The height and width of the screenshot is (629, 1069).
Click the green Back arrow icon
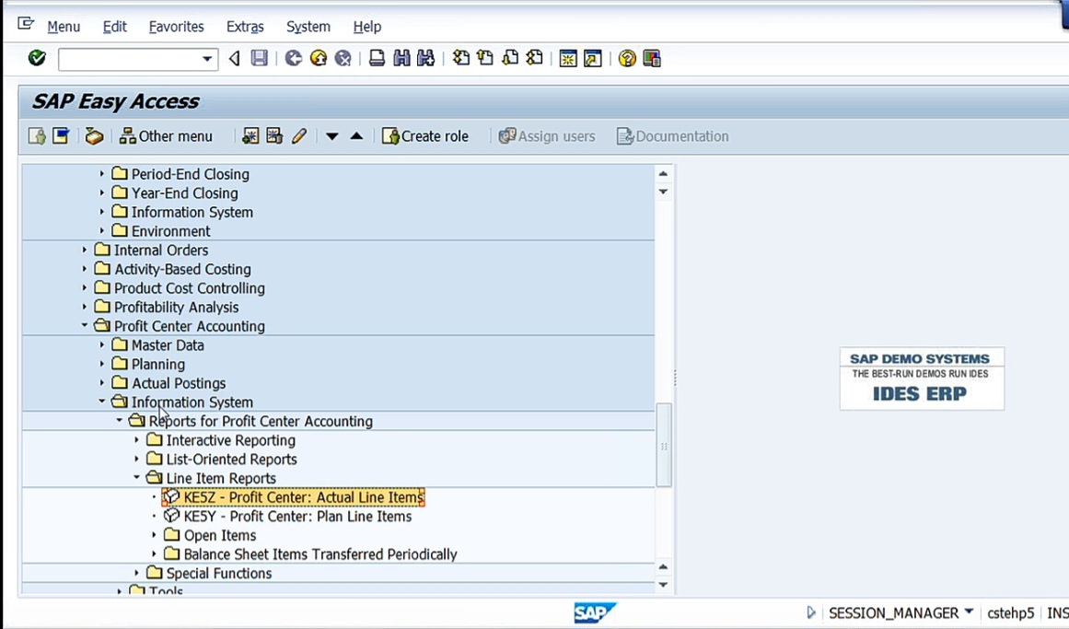293,59
